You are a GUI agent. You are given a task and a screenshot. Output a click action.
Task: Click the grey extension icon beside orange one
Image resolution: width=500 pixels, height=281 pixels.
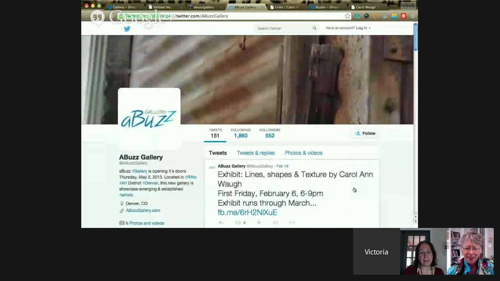pos(385,16)
